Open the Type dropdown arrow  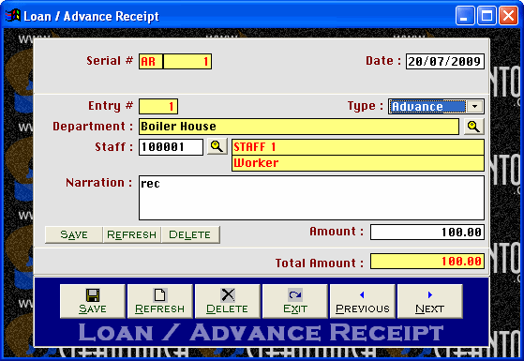(x=474, y=107)
